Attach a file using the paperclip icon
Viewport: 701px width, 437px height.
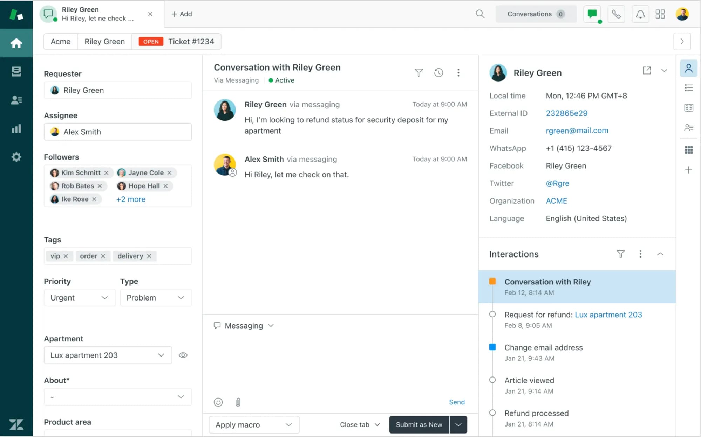pos(238,402)
